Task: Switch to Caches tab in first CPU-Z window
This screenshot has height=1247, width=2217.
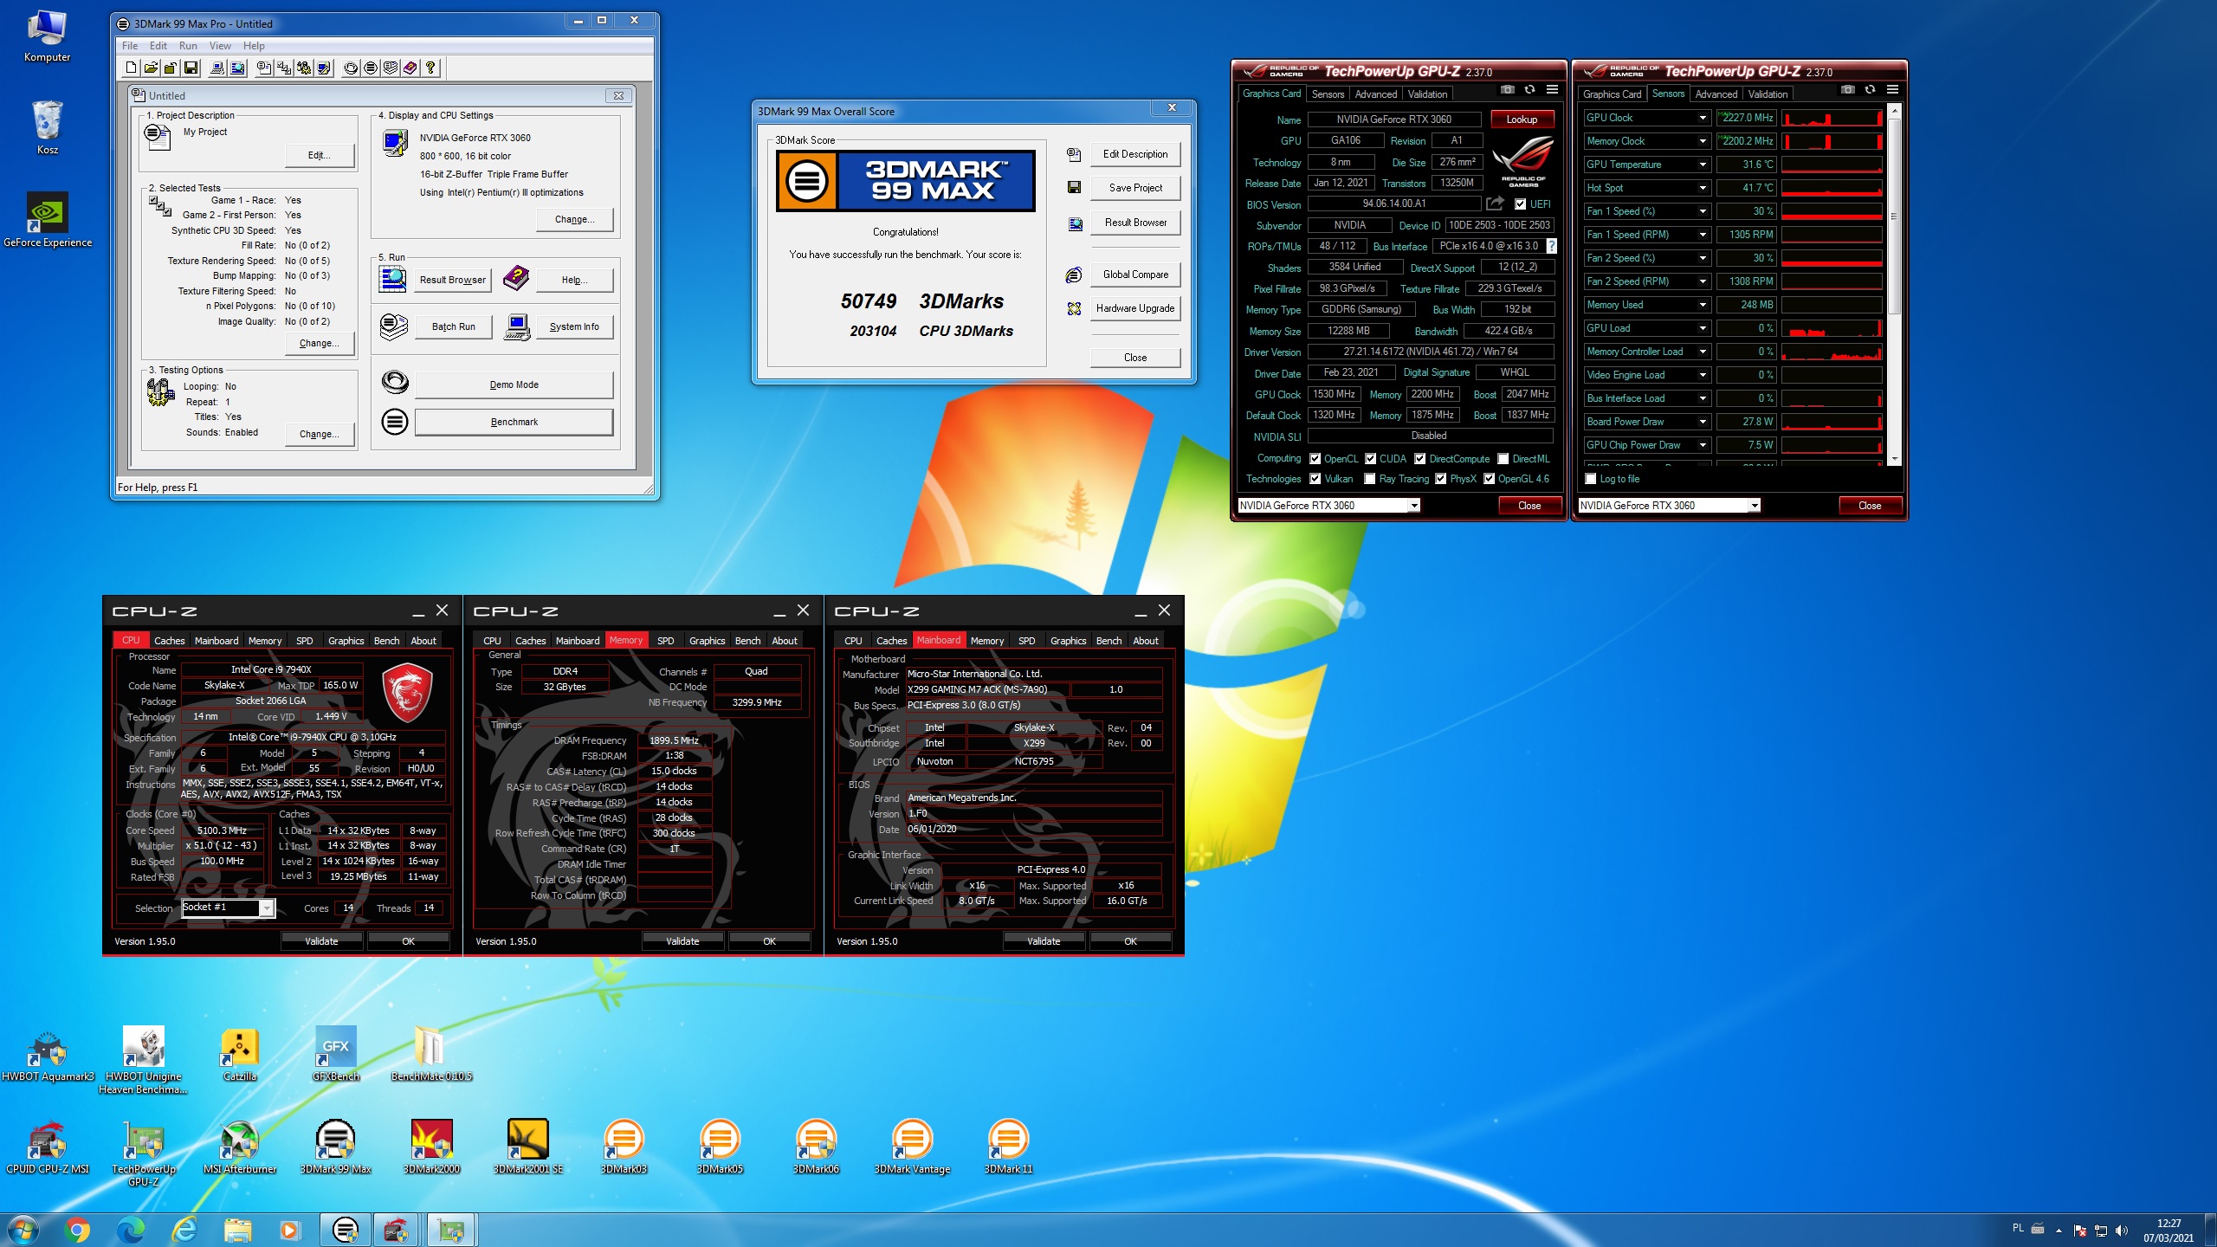Action: tap(169, 641)
